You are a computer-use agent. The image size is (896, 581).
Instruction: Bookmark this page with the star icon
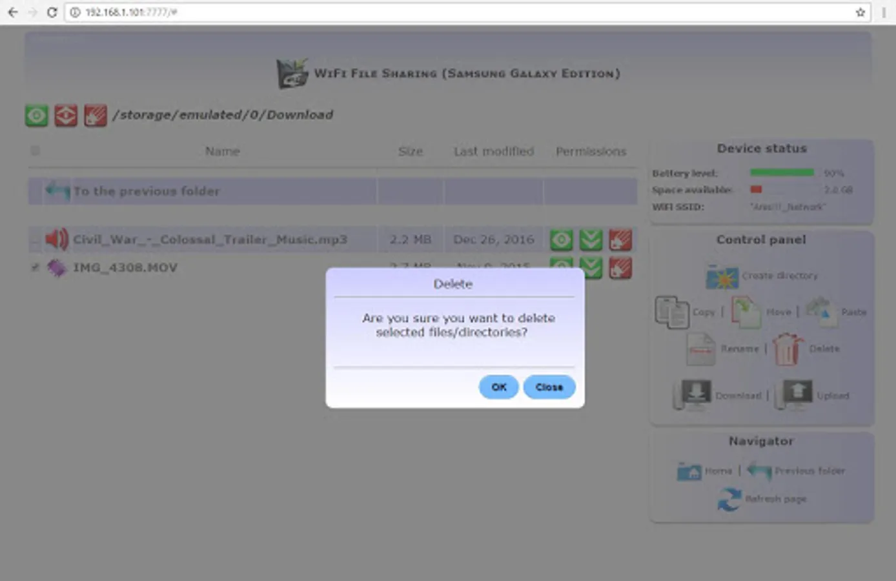tap(860, 12)
